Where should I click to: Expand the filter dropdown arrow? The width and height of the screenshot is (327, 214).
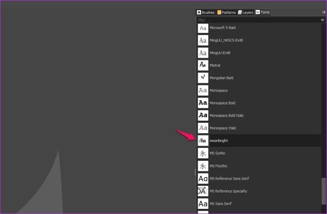(322, 20)
